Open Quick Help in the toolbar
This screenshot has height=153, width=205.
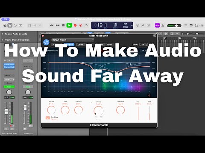15,25
